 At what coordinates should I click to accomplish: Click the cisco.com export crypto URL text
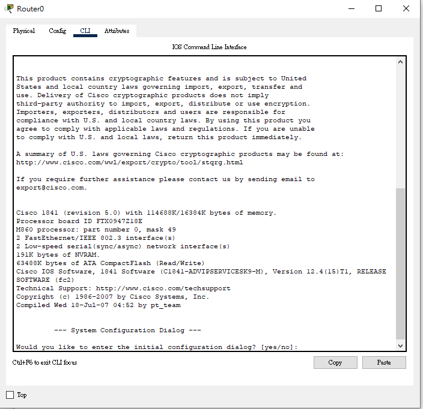(x=130, y=163)
